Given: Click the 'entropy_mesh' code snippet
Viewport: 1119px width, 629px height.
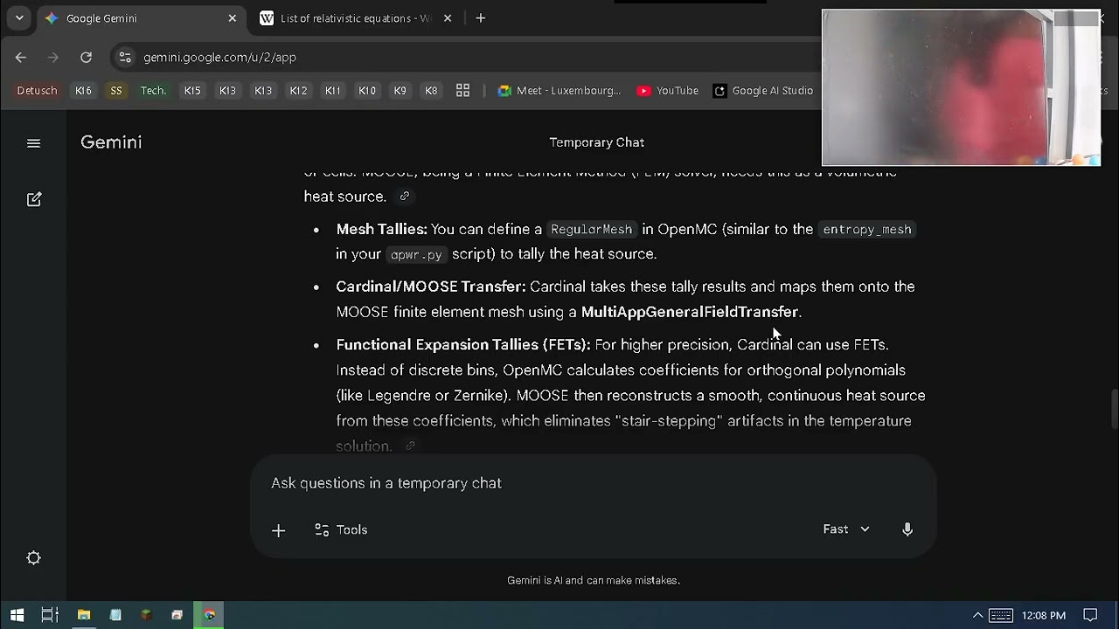Looking at the screenshot, I should pyautogui.click(x=867, y=230).
